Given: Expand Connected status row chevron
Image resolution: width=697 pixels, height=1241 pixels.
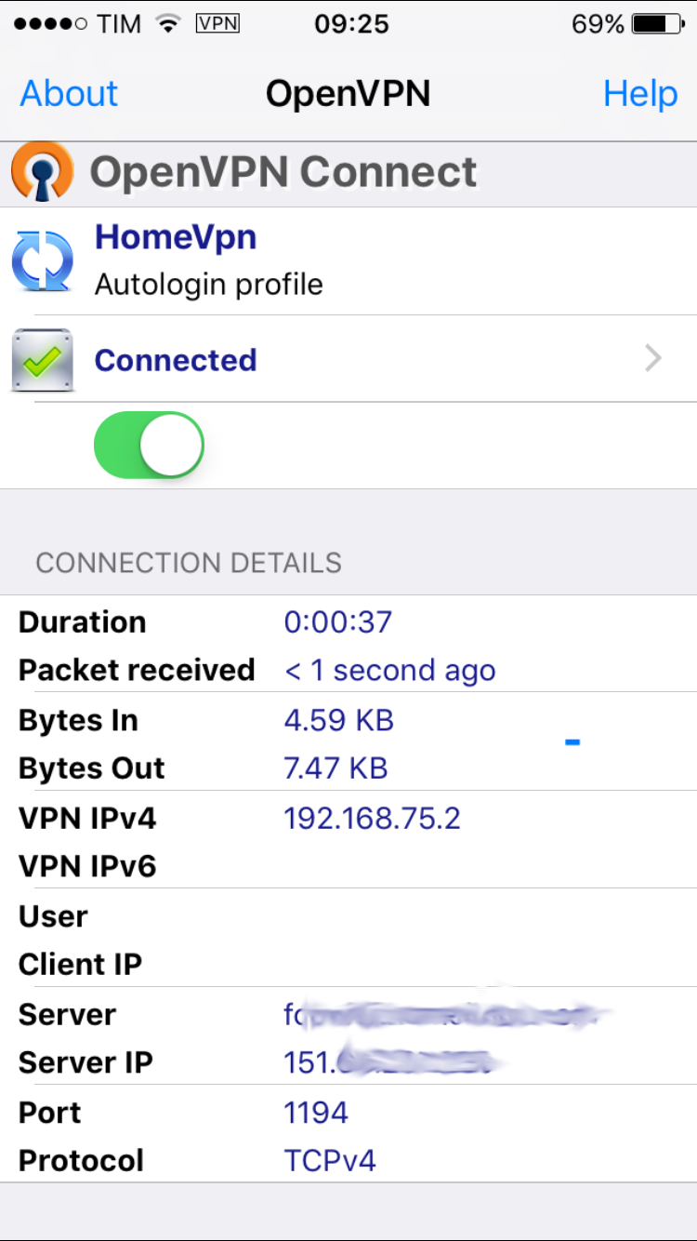Looking at the screenshot, I should [653, 359].
